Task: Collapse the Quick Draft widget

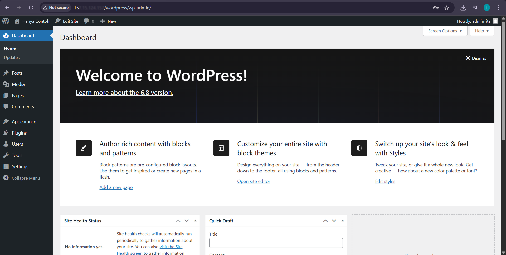Action: pyautogui.click(x=342, y=221)
